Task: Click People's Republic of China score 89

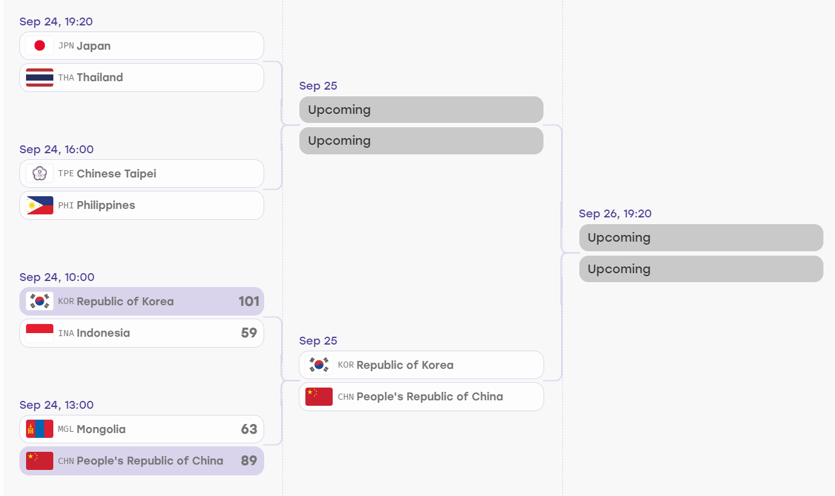Action: 249,461
